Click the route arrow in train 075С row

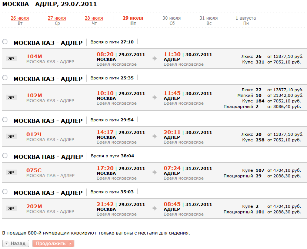tap(154, 173)
